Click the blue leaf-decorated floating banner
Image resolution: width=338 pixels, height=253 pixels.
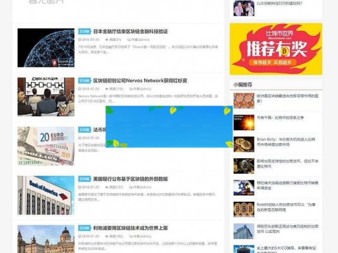pos(169,126)
